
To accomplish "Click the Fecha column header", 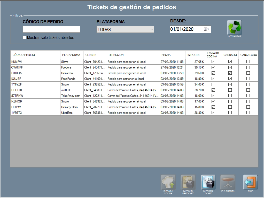I will [166, 55].
